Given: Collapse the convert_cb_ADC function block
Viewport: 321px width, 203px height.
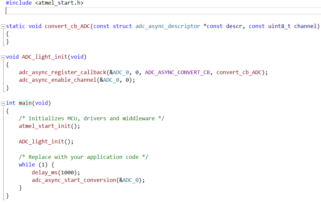Looking at the screenshot, I should pyautogui.click(x=3, y=26).
